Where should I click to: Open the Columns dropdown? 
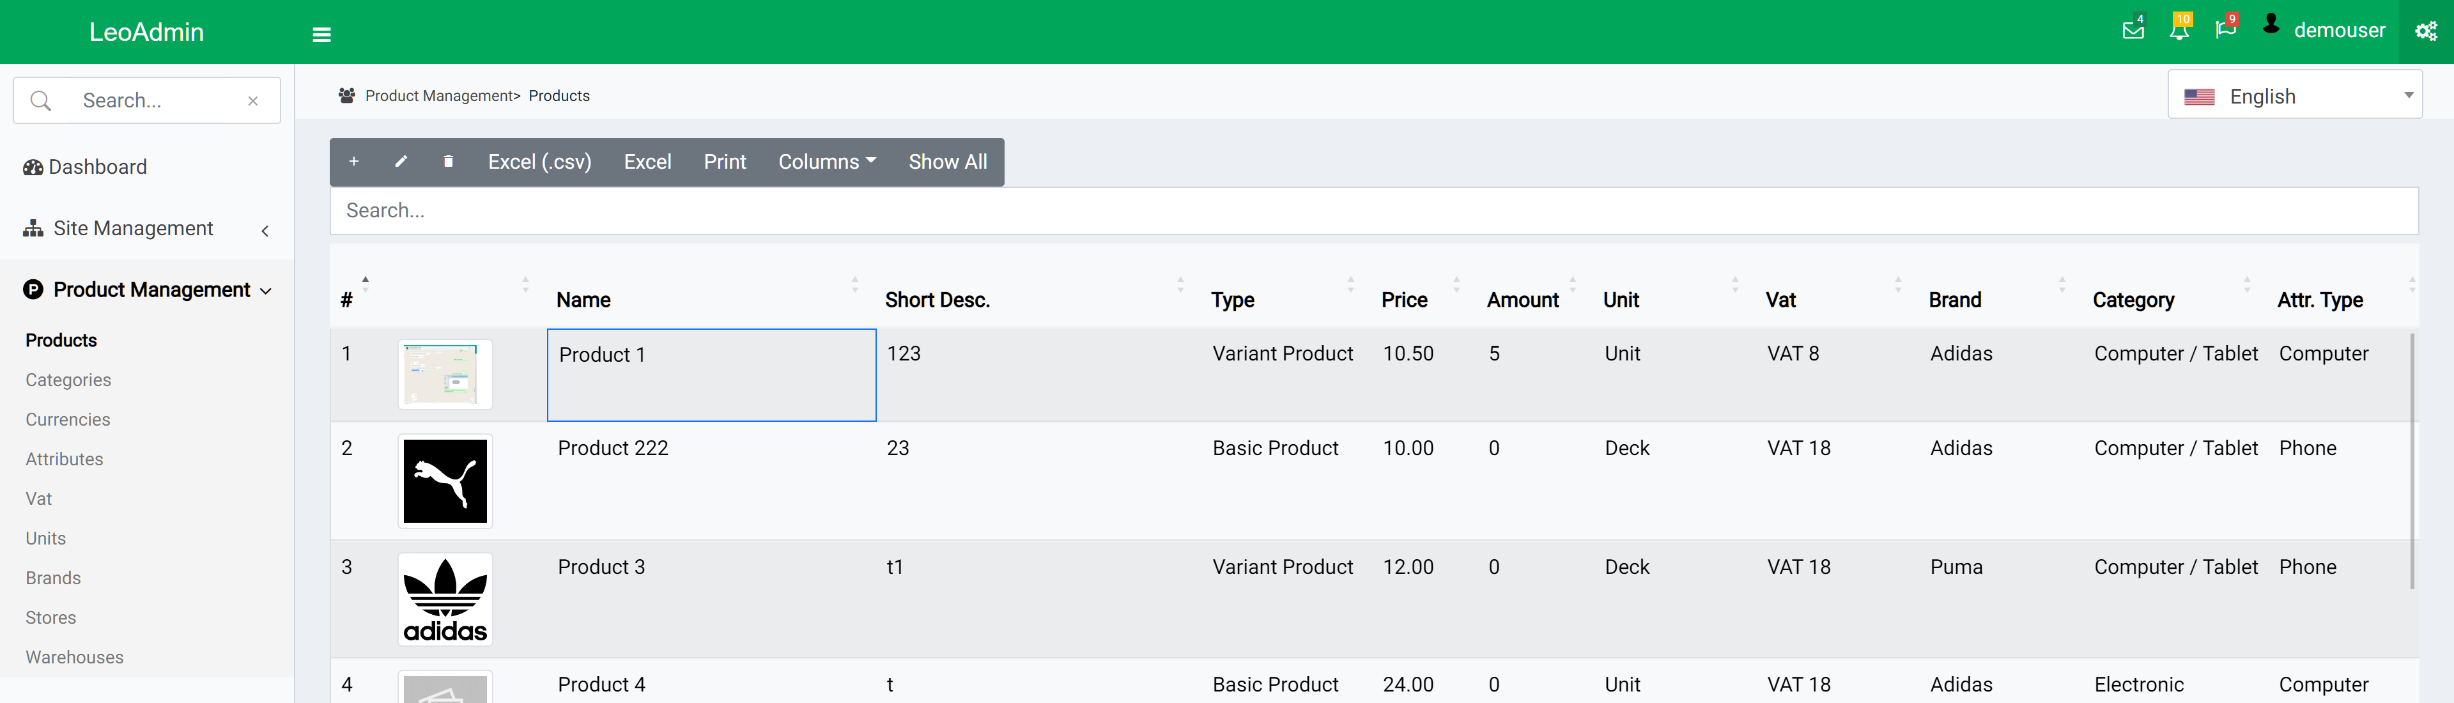[827, 162]
